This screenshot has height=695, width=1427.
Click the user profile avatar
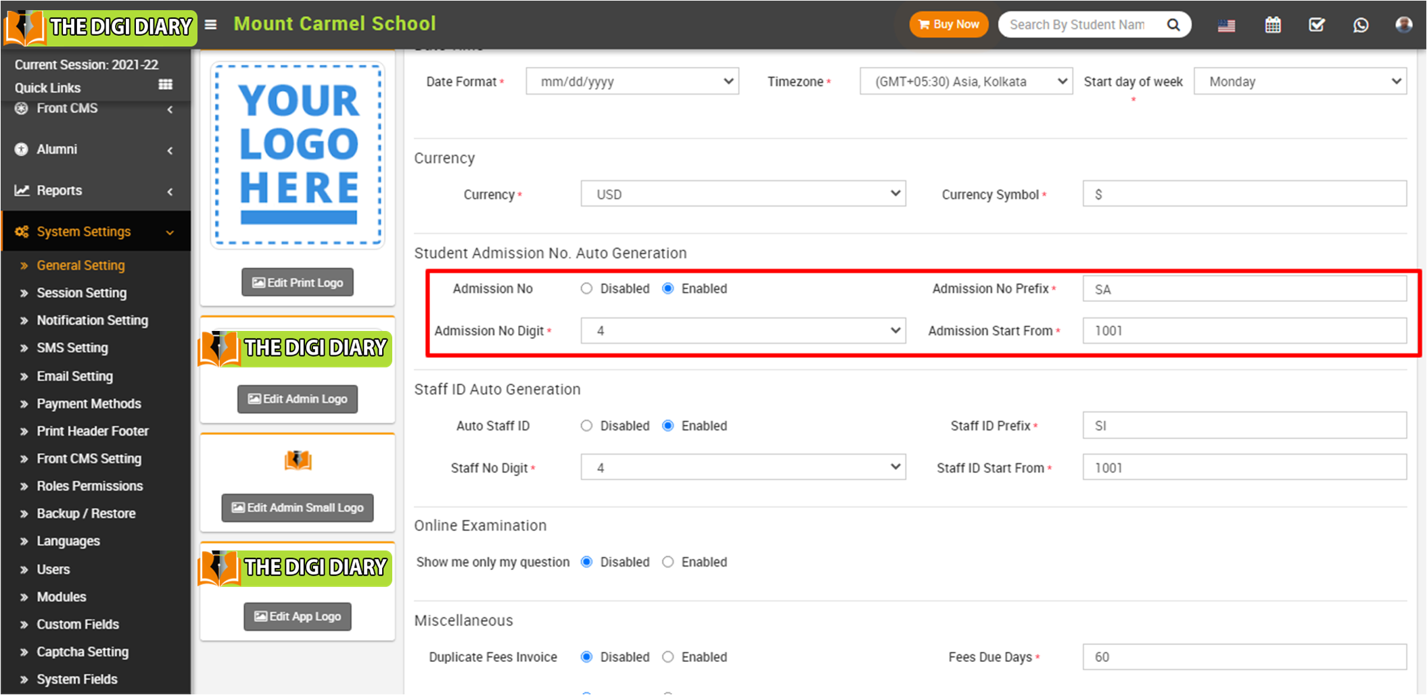click(1403, 25)
